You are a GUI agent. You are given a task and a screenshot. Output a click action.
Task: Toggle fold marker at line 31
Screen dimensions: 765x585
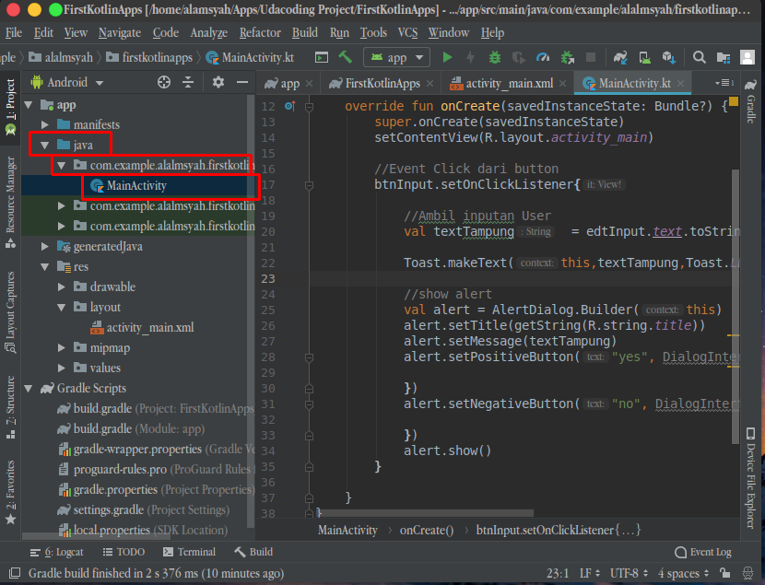pos(309,404)
